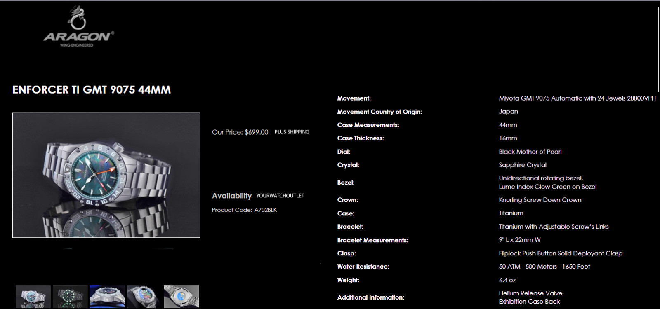This screenshot has width=660, height=309.
Task: Click the price $699.00
Action: pyautogui.click(x=256, y=132)
